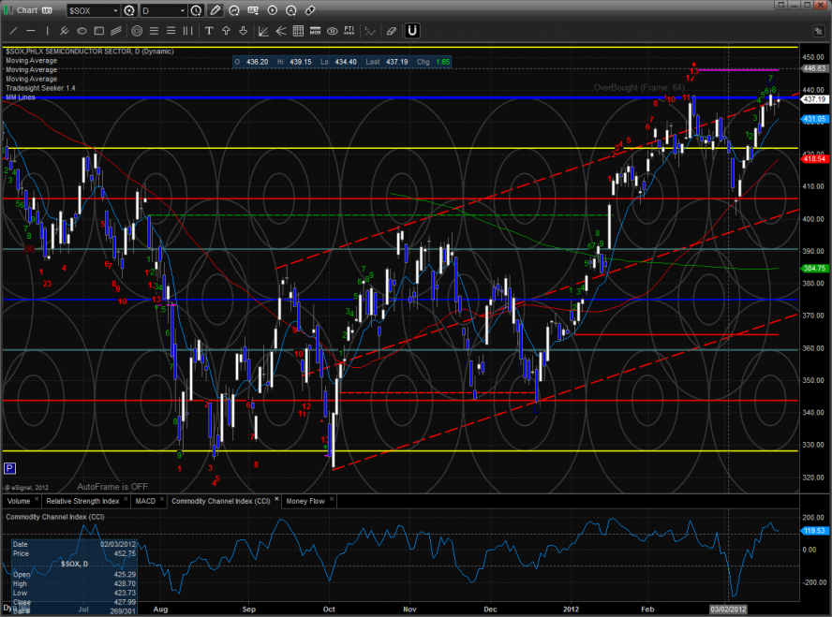Click the 437.19 last price label

click(813, 98)
